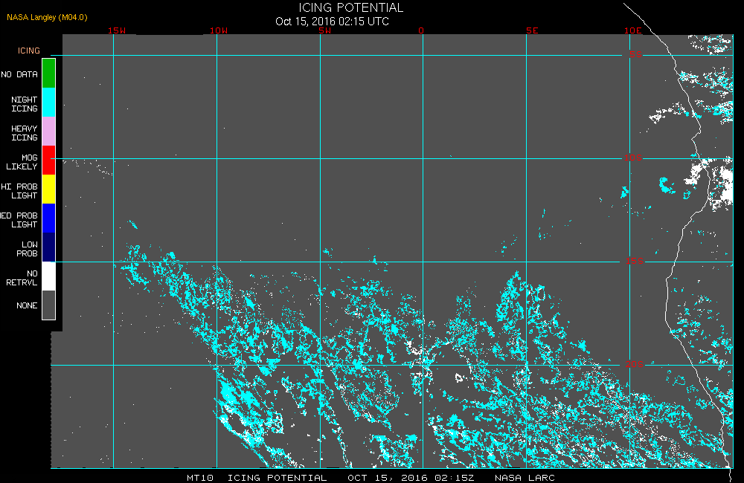Click the 10S latitude label
The image size is (744, 483).
633,158
